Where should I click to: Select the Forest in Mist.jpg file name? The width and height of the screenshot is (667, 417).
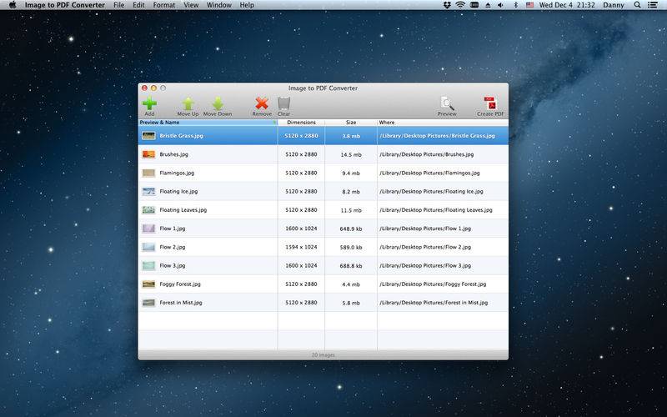point(181,303)
